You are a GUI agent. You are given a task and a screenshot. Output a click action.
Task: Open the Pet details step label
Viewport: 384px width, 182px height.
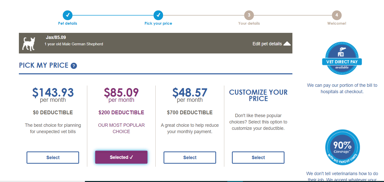click(x=68, y=23)
